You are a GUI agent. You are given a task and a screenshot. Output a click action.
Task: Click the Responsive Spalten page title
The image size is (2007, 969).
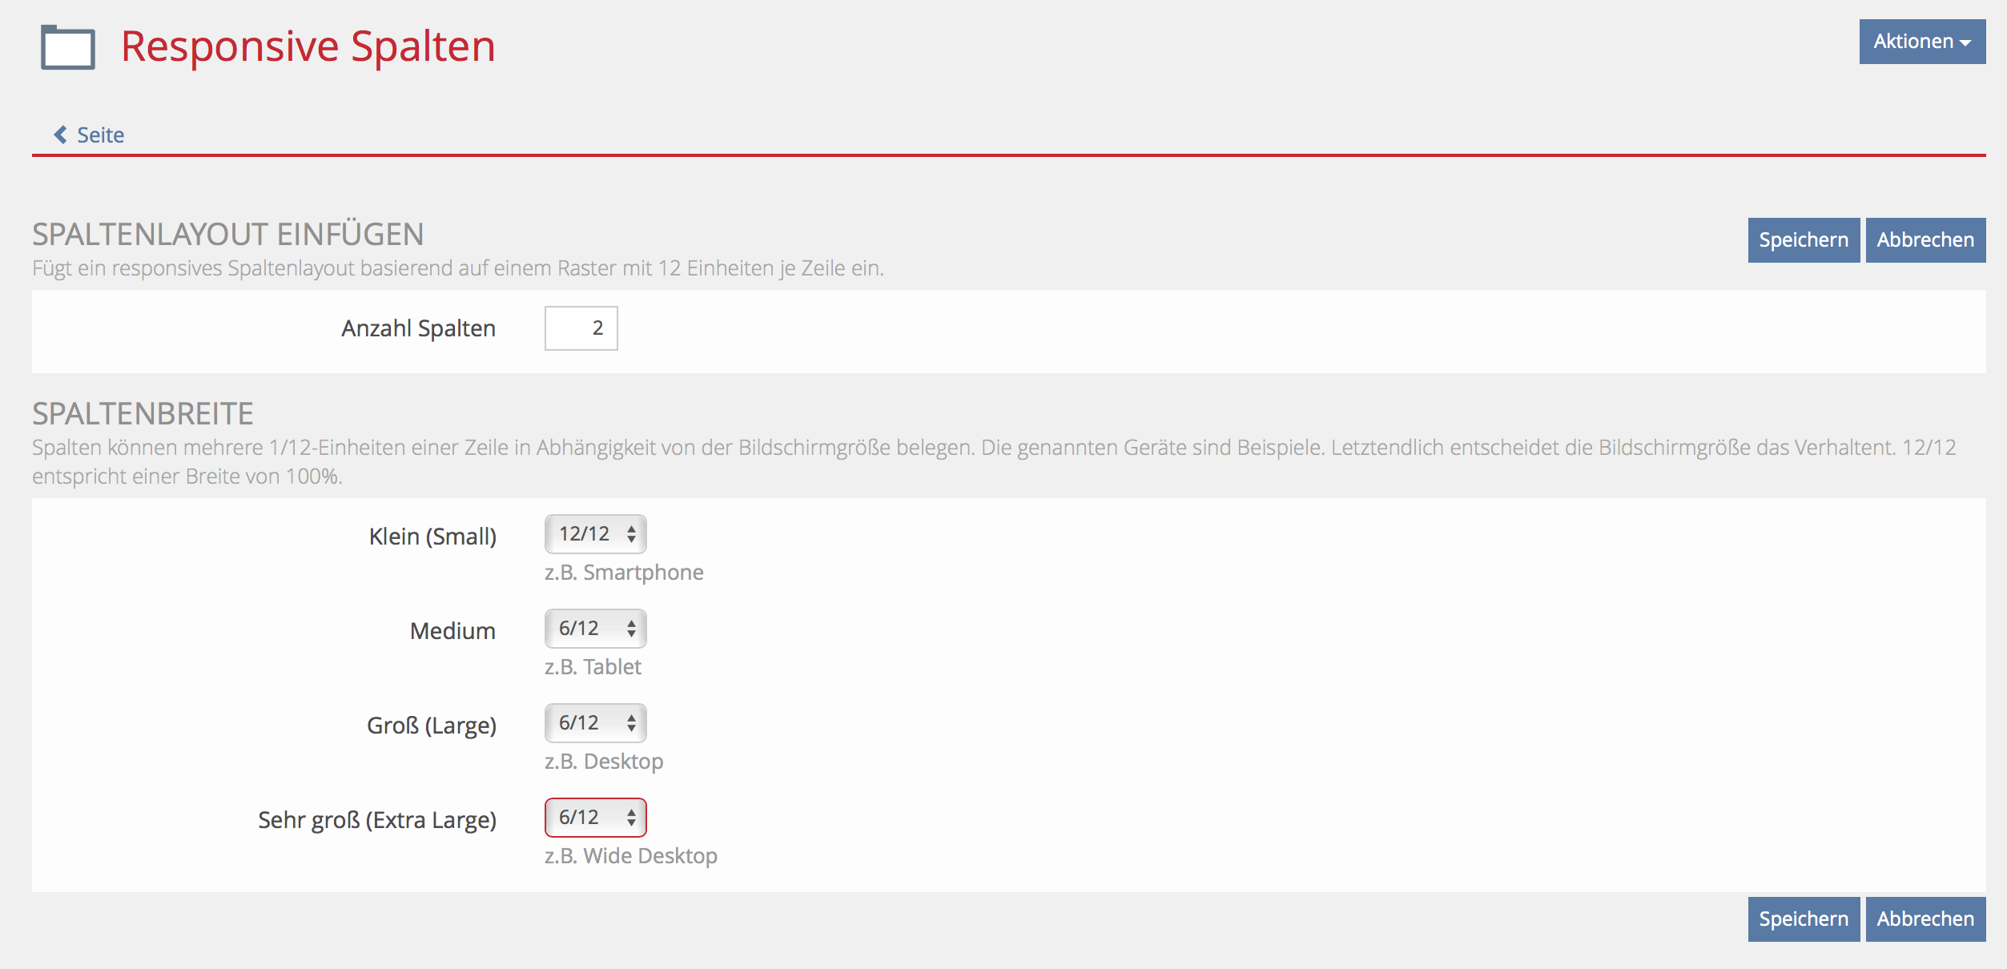[308, 46]
